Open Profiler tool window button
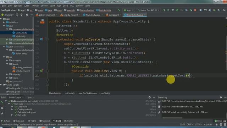 click(x=69, y=121)
